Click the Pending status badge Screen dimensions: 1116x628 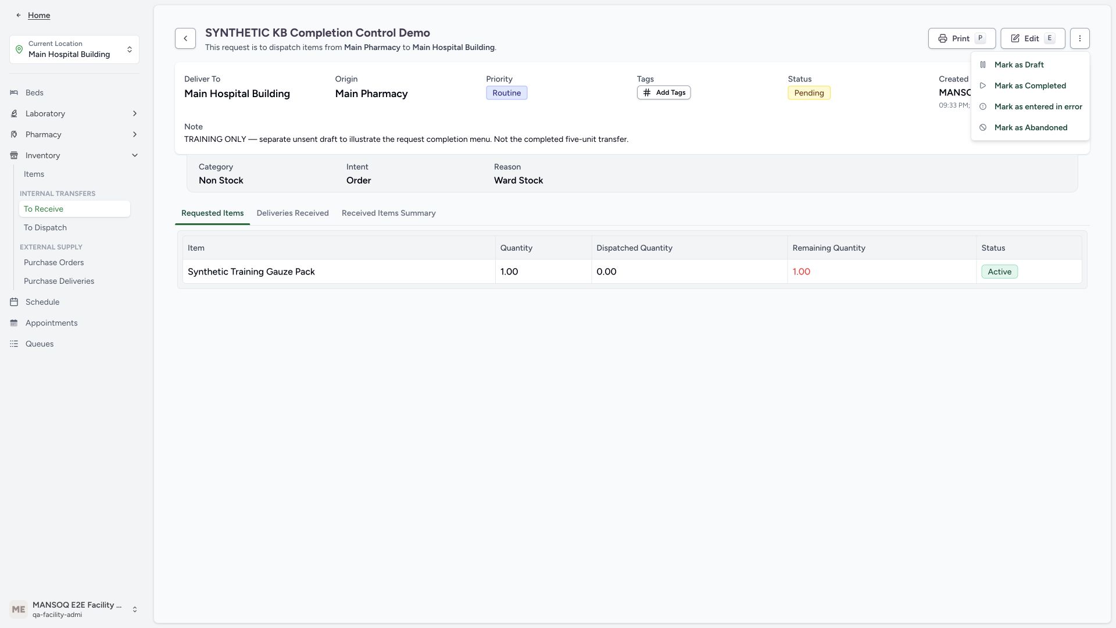pos(809,93)
